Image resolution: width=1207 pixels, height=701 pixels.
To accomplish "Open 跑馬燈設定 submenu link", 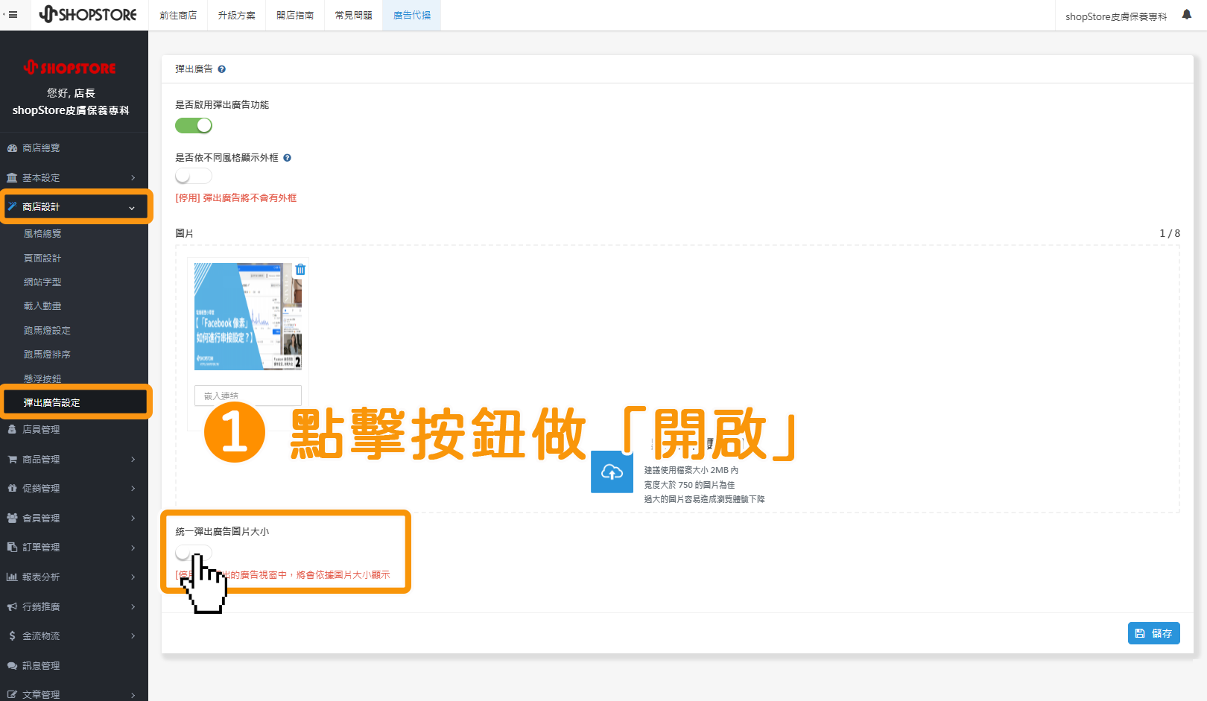I will tap(47, 331).
